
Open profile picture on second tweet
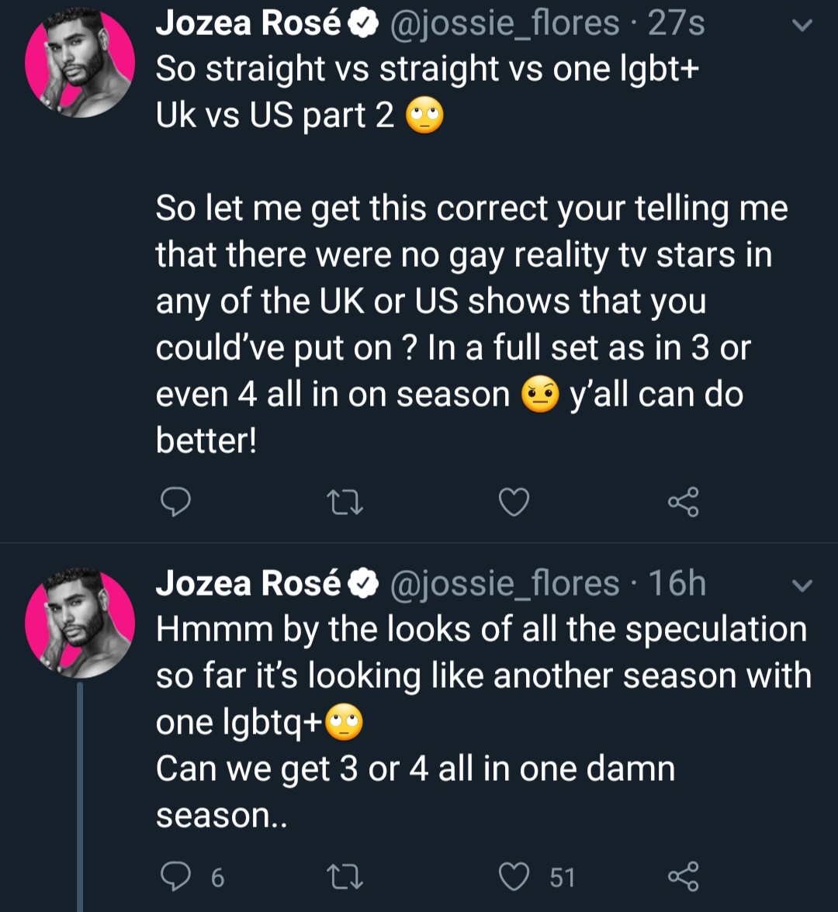tap(80, 623)
